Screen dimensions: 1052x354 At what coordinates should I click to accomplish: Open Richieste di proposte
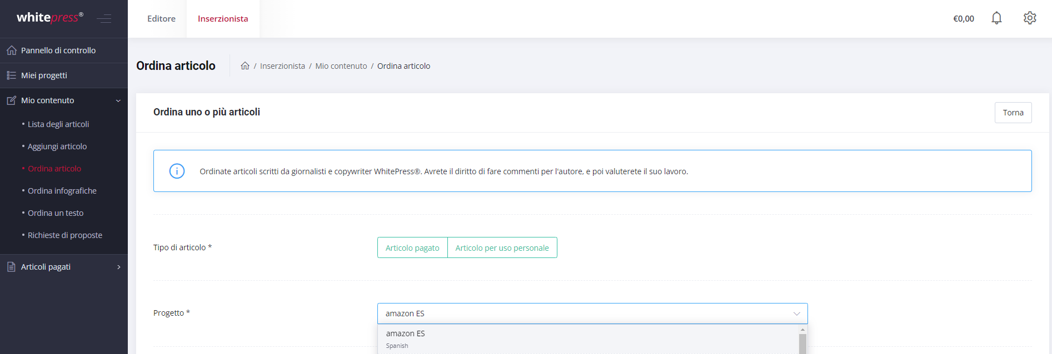coord(65,235)
